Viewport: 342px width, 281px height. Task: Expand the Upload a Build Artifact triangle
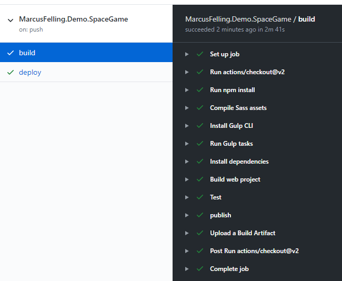click(187, 233)
